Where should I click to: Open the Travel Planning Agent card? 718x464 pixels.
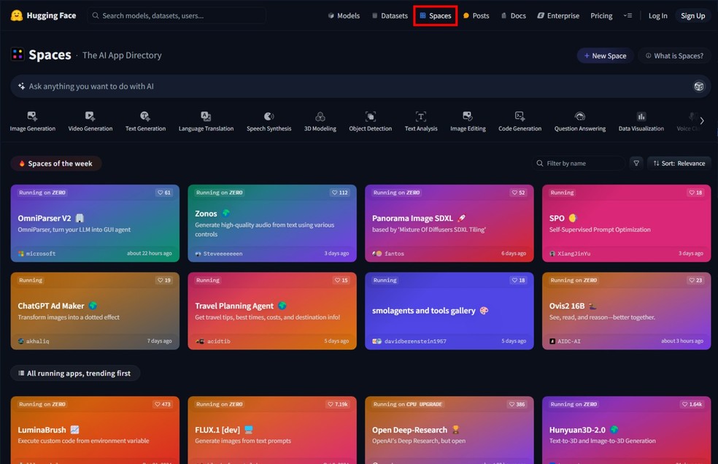click(x=272, y=311)
